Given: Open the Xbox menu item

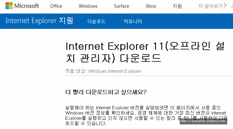Looking at the screenshot, I should 151,6.
